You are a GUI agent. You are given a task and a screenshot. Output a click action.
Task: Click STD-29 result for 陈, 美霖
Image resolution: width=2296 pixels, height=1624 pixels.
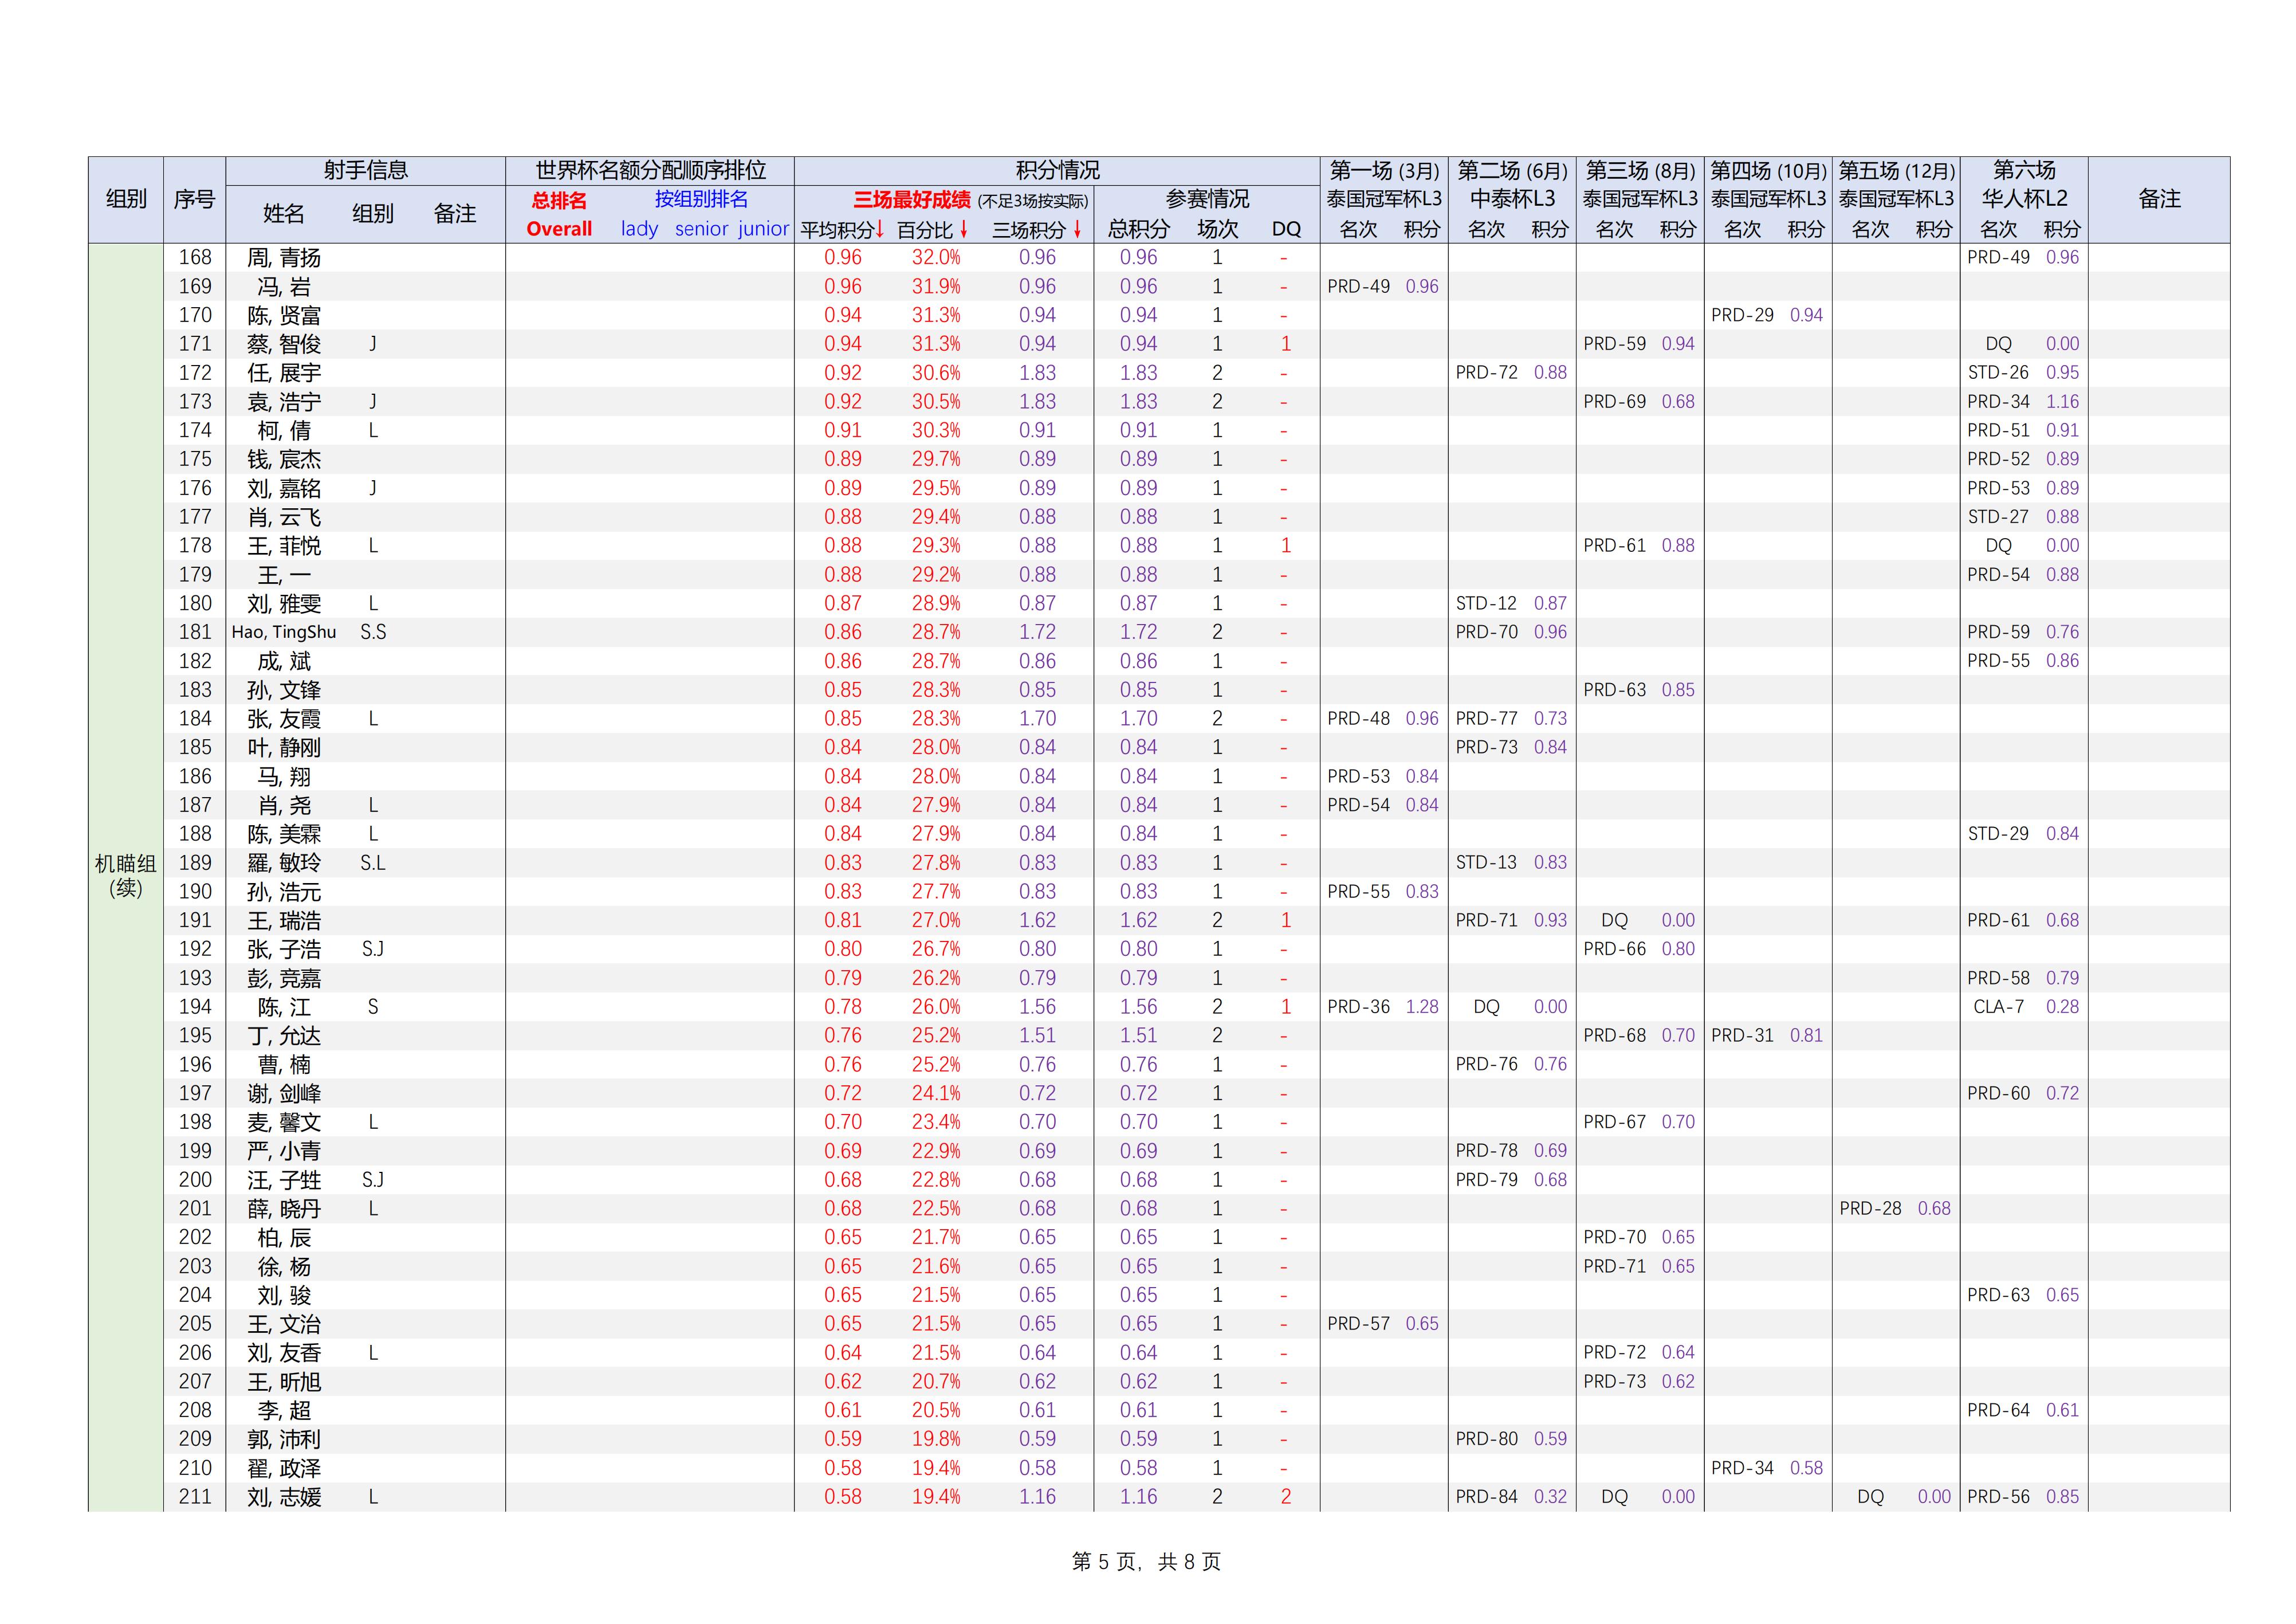click(x=1998, y=834)
